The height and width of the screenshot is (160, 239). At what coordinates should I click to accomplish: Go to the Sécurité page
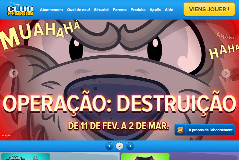[x=102, y=10]
